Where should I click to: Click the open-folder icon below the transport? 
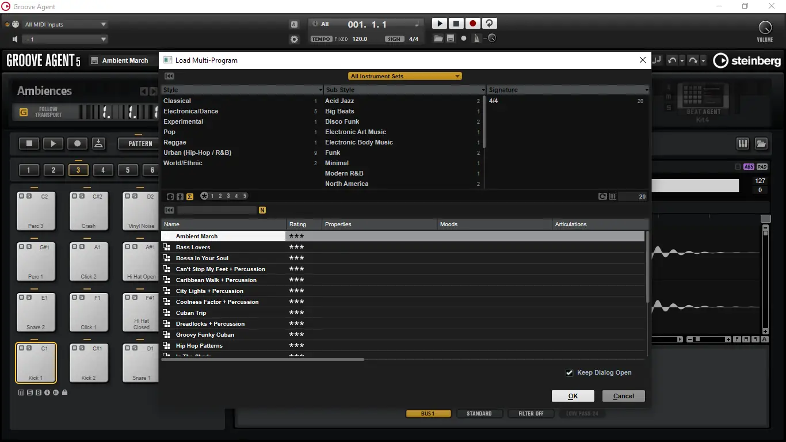pyautogui.click(x=438, y=39)
